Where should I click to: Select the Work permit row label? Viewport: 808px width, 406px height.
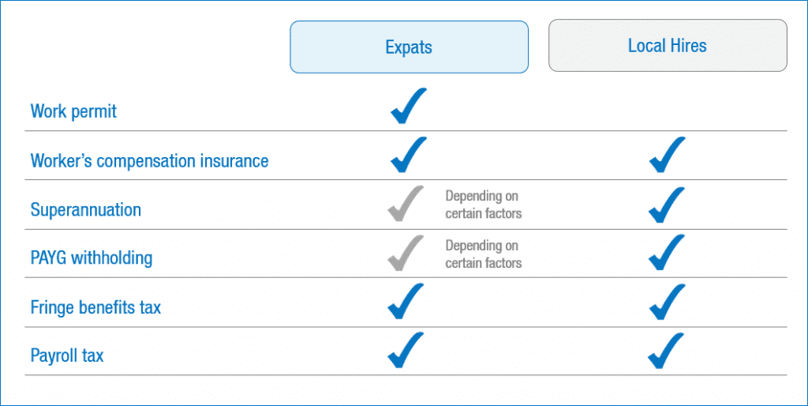[73, 111]
